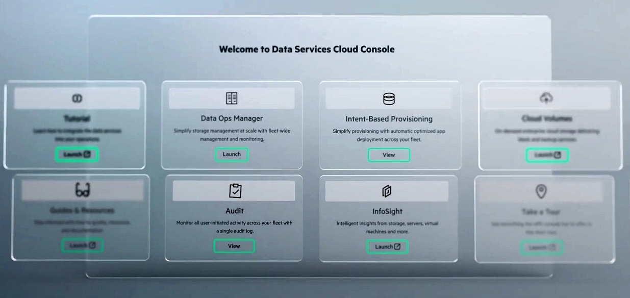Click the Data Ops Manager book icon
The image size is (630, 298).
tap(232, 98)
